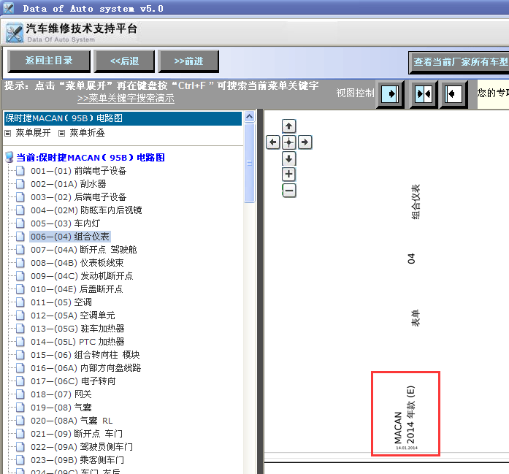Open 003—(02) 后端电子设备
The width and height of the screenshot is (509, 474).
click(78, 197)
